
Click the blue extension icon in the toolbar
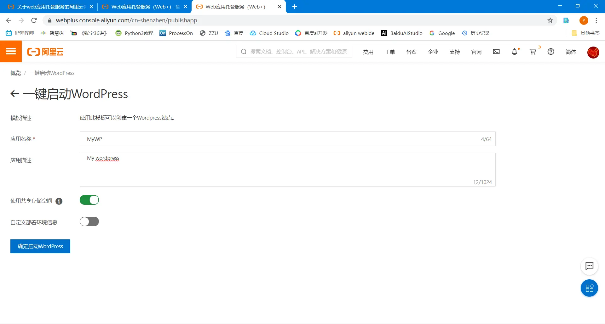(x=566, y=20)
